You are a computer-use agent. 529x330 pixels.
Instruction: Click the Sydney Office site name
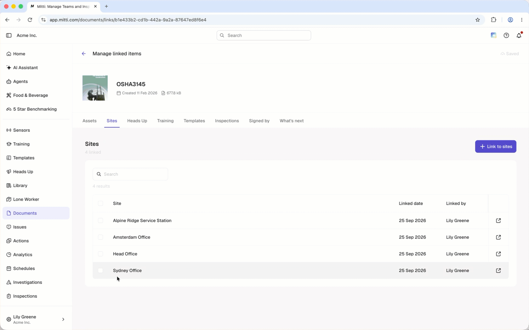pos(127,271)
